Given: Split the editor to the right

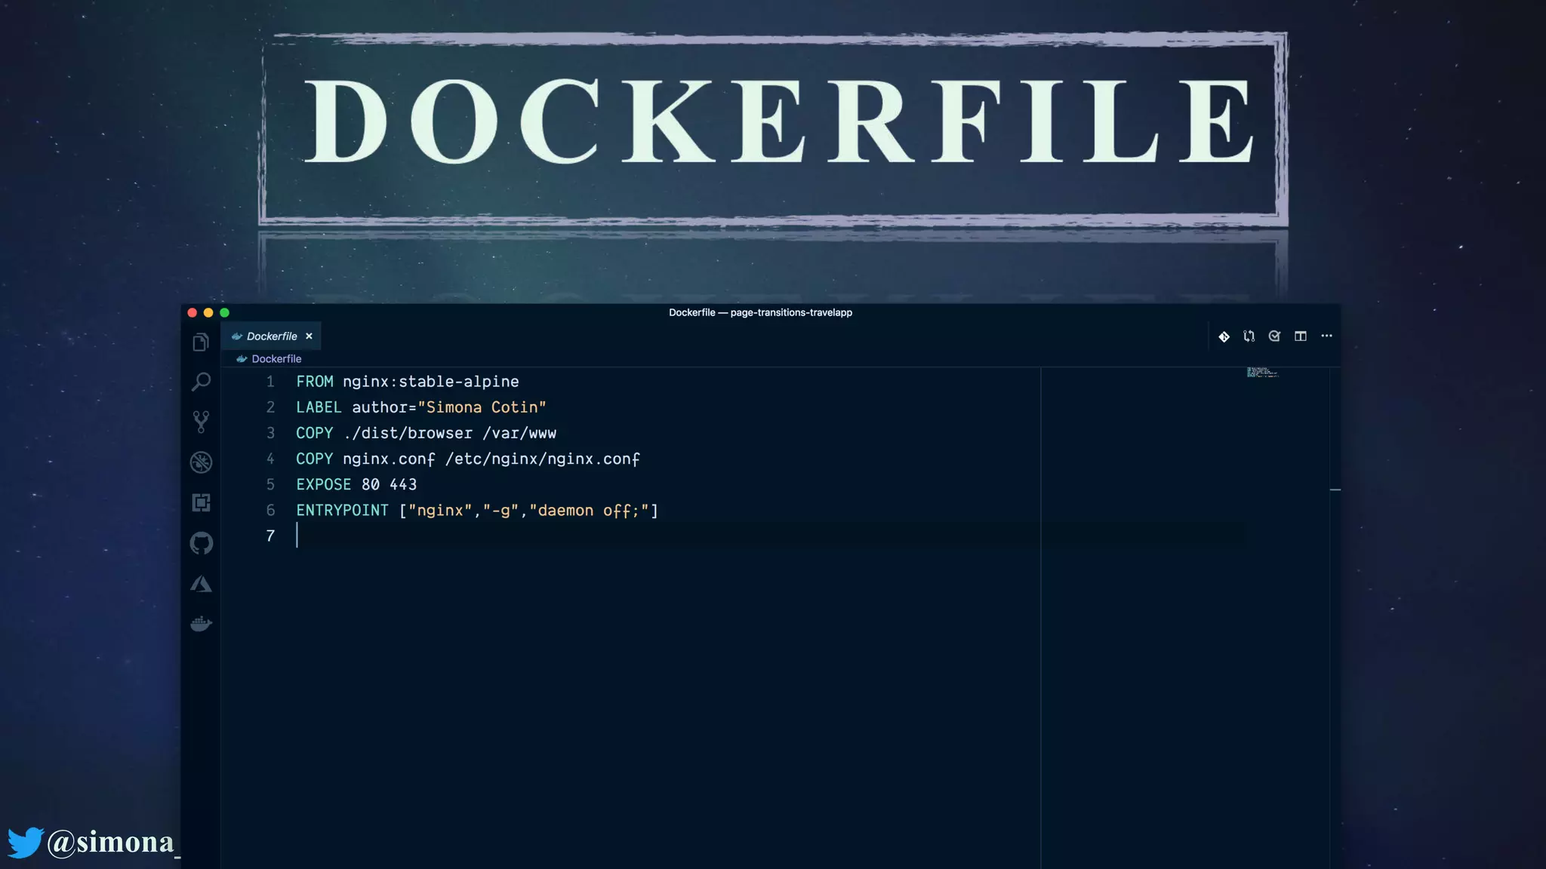Looking at the screenshot, I should (x=1300, y=336).
